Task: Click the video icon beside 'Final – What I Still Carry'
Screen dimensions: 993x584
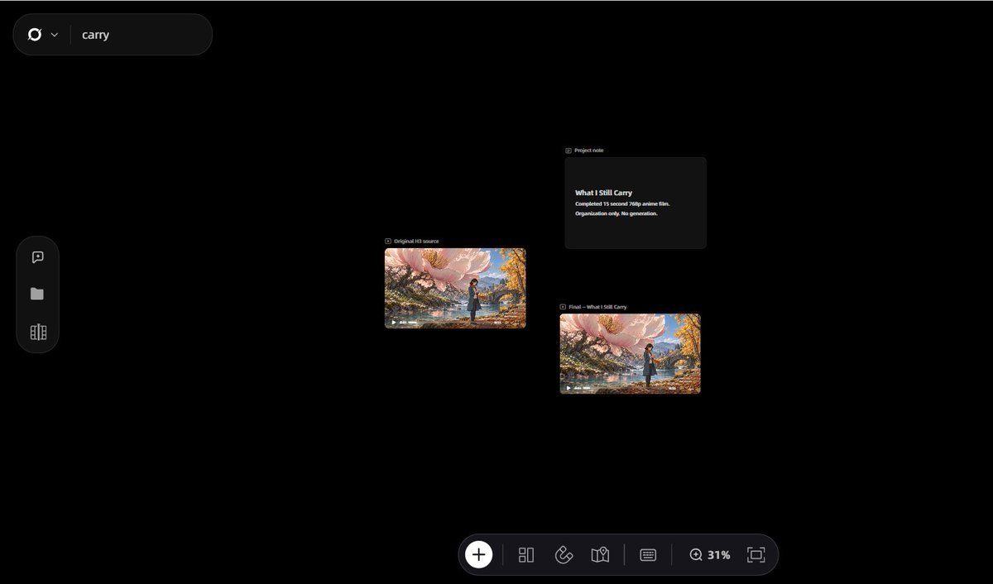Action: [x=563, y=307]
